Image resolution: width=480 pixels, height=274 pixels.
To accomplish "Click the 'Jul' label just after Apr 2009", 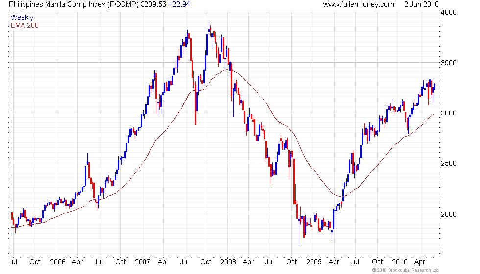I will pyautogui.click(x=355, y=262).
